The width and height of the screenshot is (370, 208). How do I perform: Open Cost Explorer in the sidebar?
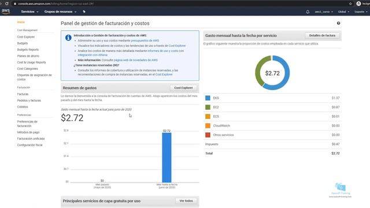26,37
